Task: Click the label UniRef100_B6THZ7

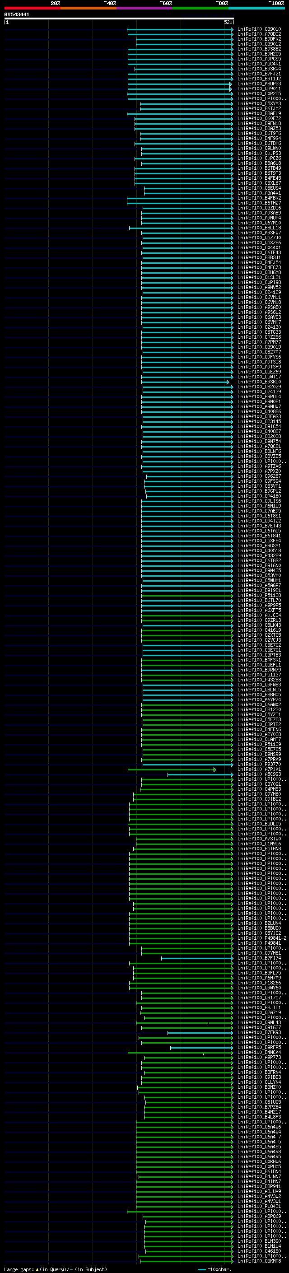Action: tap(259, 203)
